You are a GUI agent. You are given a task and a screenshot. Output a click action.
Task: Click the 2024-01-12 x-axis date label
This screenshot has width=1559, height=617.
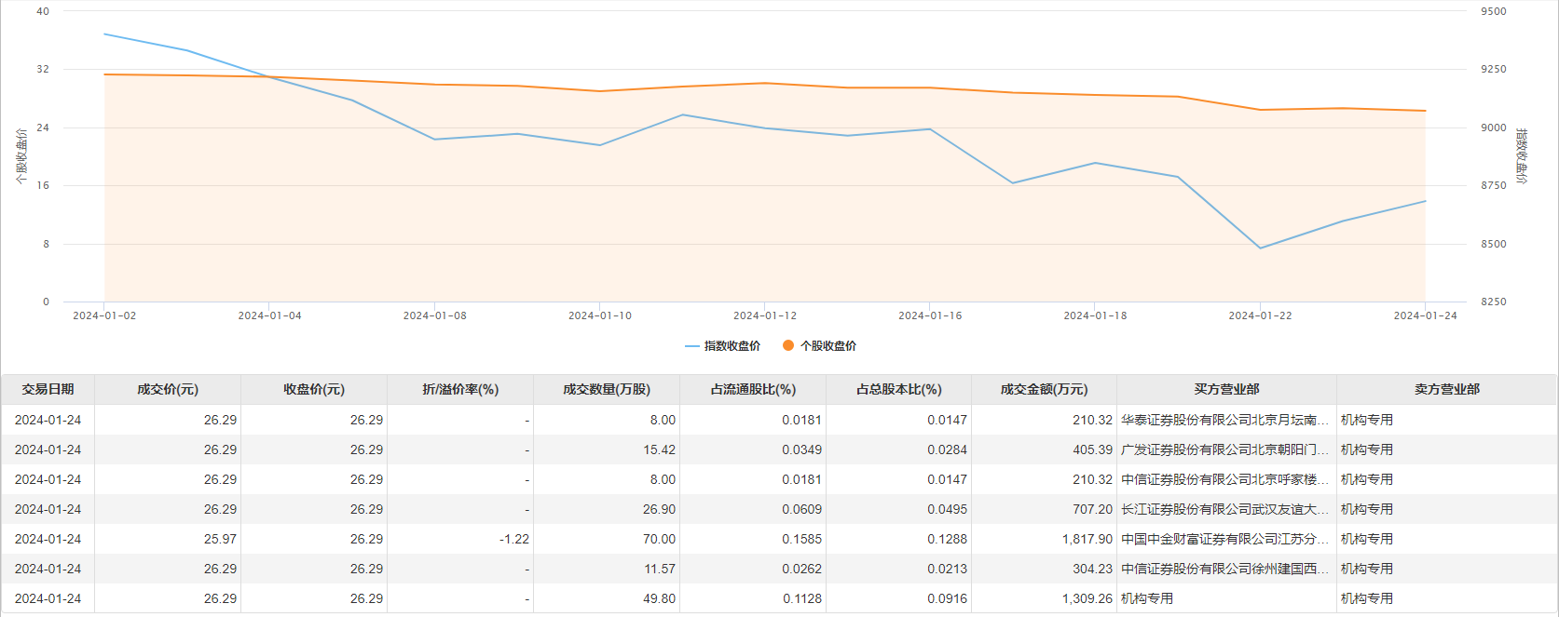click(x=765, y=315)
